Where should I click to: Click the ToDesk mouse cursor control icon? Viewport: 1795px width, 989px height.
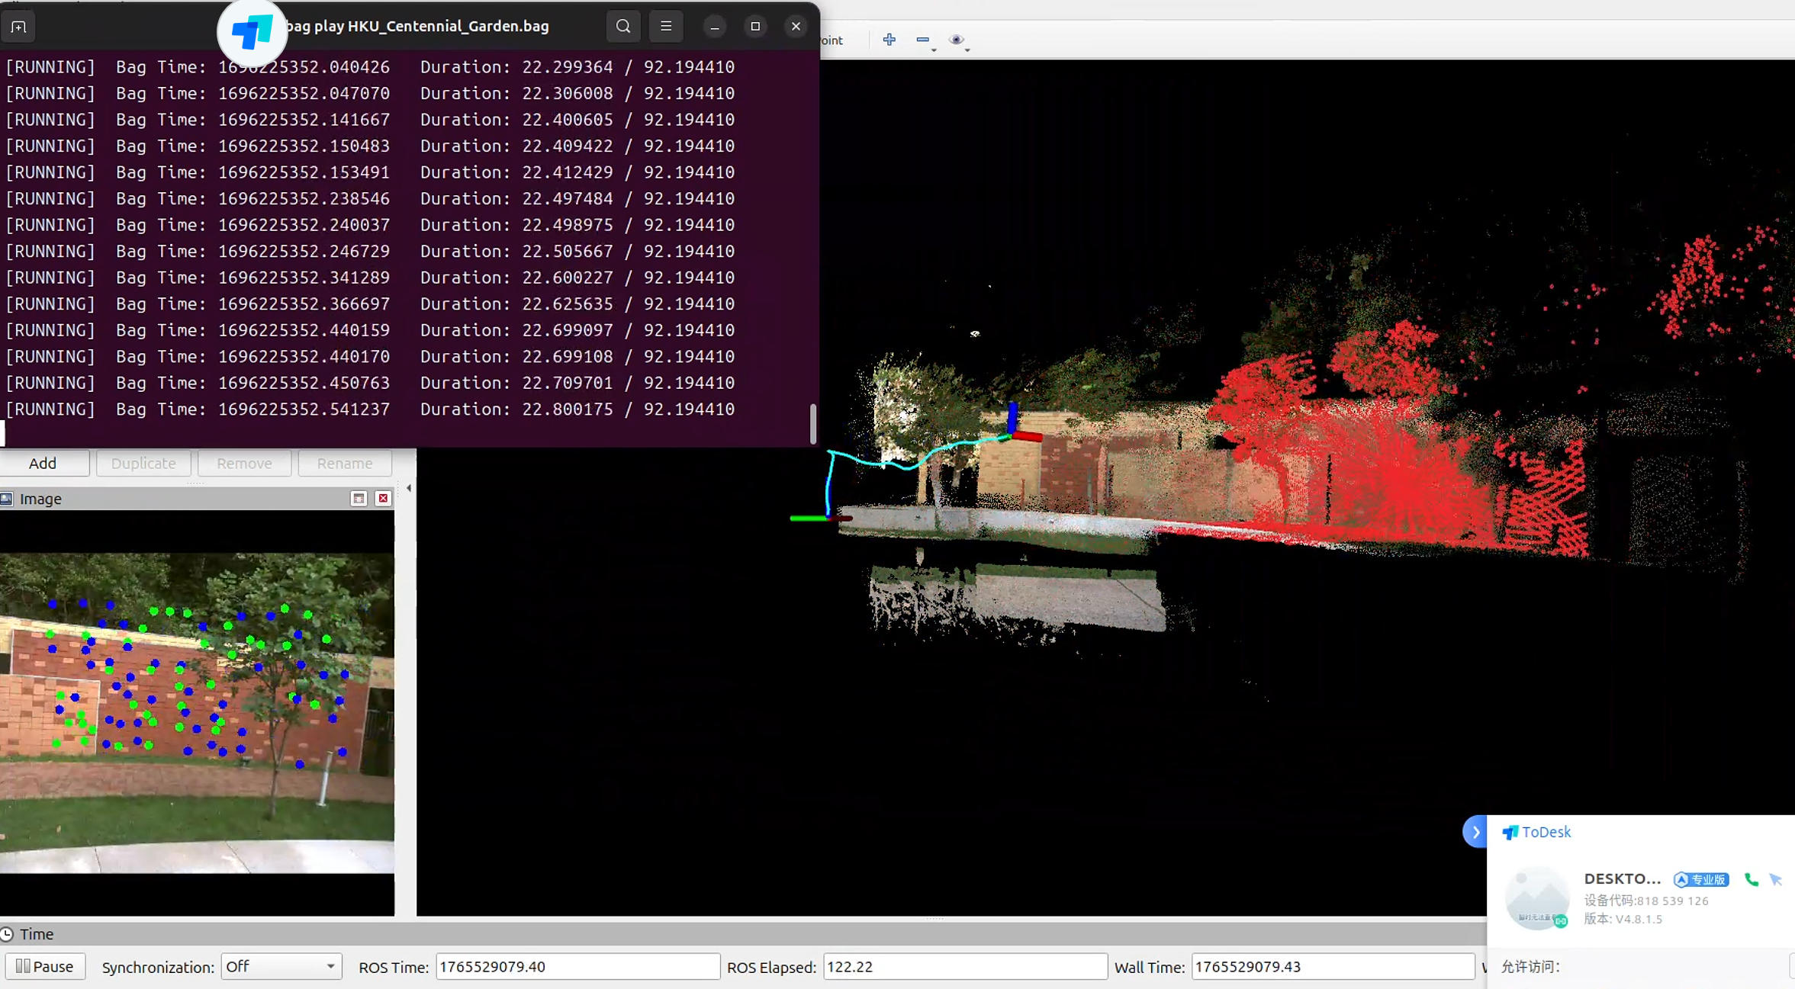tap(1776, 879)
